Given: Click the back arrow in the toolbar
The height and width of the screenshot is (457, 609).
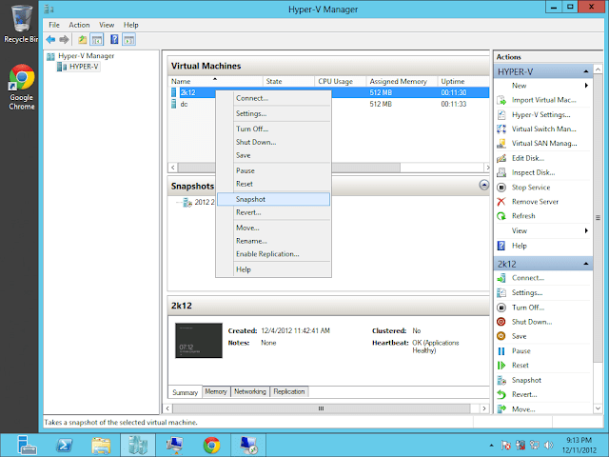Looking at the screenshot, I should click(x=50, y=40).
